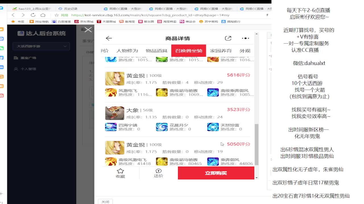Open the 聚划算 bookmark
Viewport: 364px width, 204px height.
tap(146, 22)
